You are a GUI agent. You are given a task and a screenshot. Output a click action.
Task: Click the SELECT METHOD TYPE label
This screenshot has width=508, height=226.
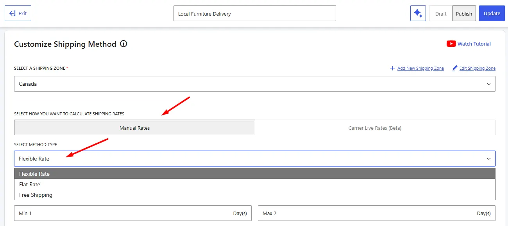[x=36, y=145]
